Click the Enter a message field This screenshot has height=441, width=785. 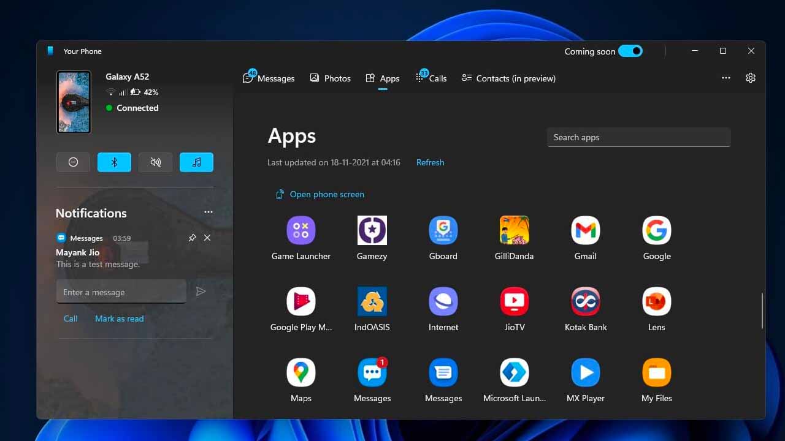[121, 292]
